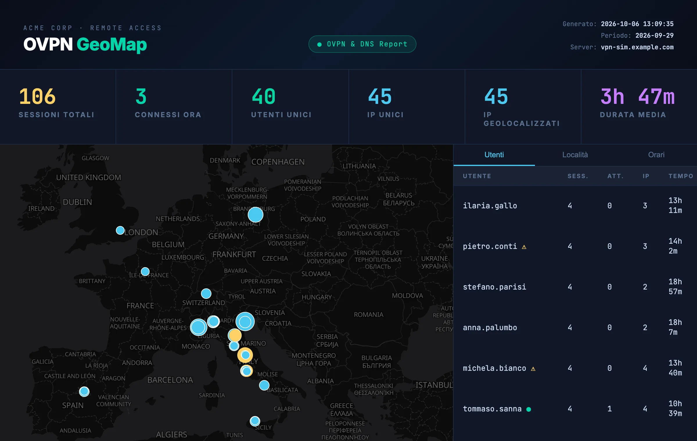
Task: Click michela.bianco's time 13h 40m
Action: 675,368
